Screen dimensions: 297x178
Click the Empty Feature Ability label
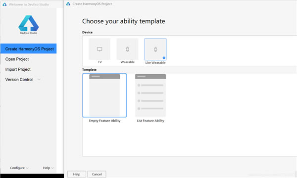104,121
